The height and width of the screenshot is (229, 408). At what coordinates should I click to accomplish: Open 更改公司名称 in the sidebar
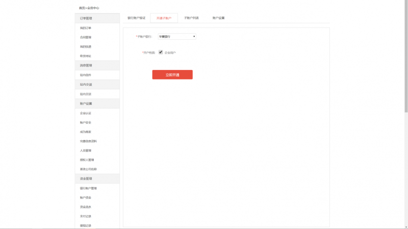(88, 169)
